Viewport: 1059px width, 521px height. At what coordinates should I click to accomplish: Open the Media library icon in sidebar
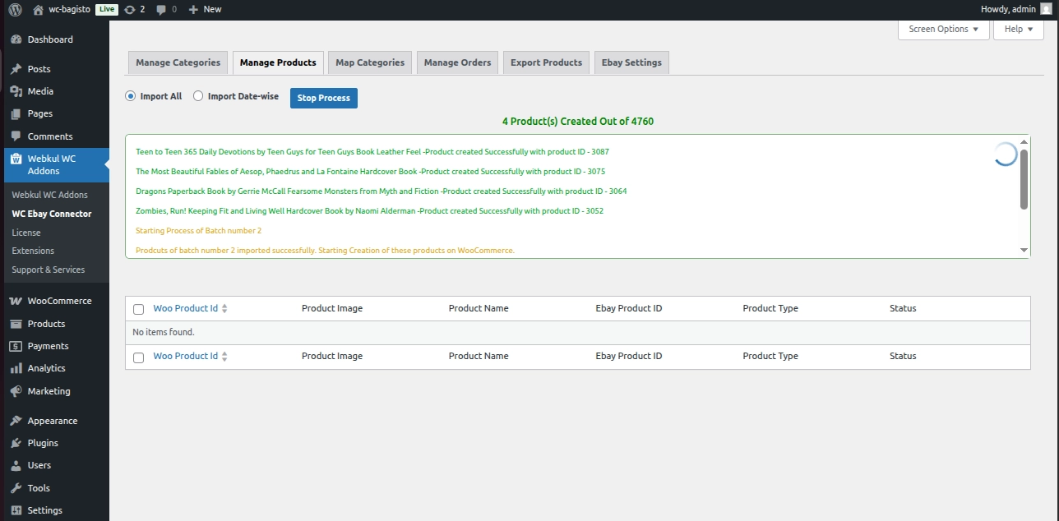pyautogui.click(x=16, y=91)
